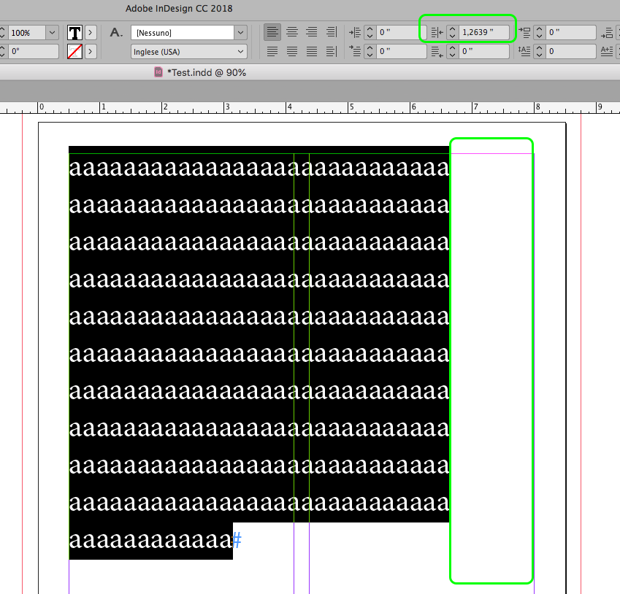
Task: Click the last line right indent stepper
Action: [x=452, y=51]
